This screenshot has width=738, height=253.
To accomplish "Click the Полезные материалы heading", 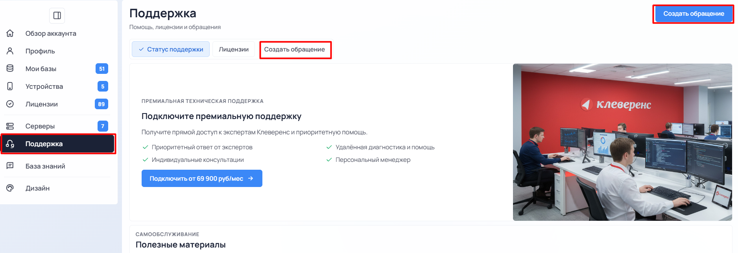I will click(181, 245).
